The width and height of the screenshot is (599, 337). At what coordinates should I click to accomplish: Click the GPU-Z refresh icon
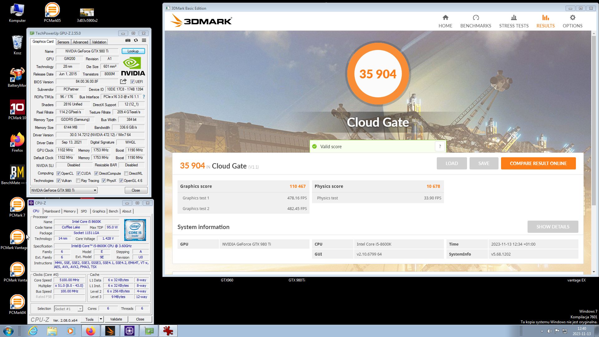pyautogui.click(x=136, y=40)
